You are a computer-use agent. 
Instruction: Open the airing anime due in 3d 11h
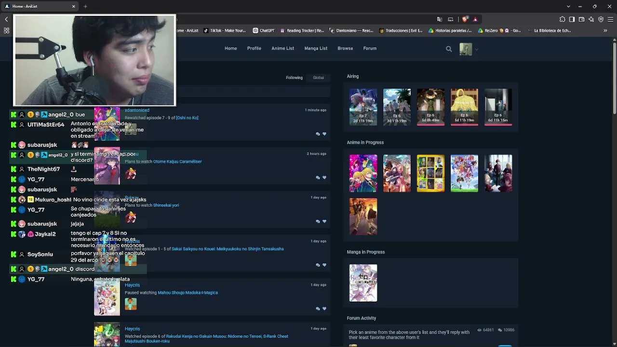pos(397,107)
